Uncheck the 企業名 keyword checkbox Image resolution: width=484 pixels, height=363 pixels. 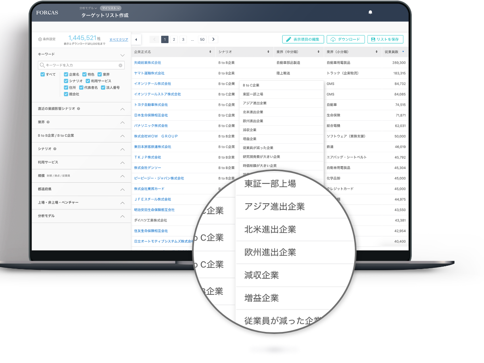pyautogui.click(x=66, y=75)
